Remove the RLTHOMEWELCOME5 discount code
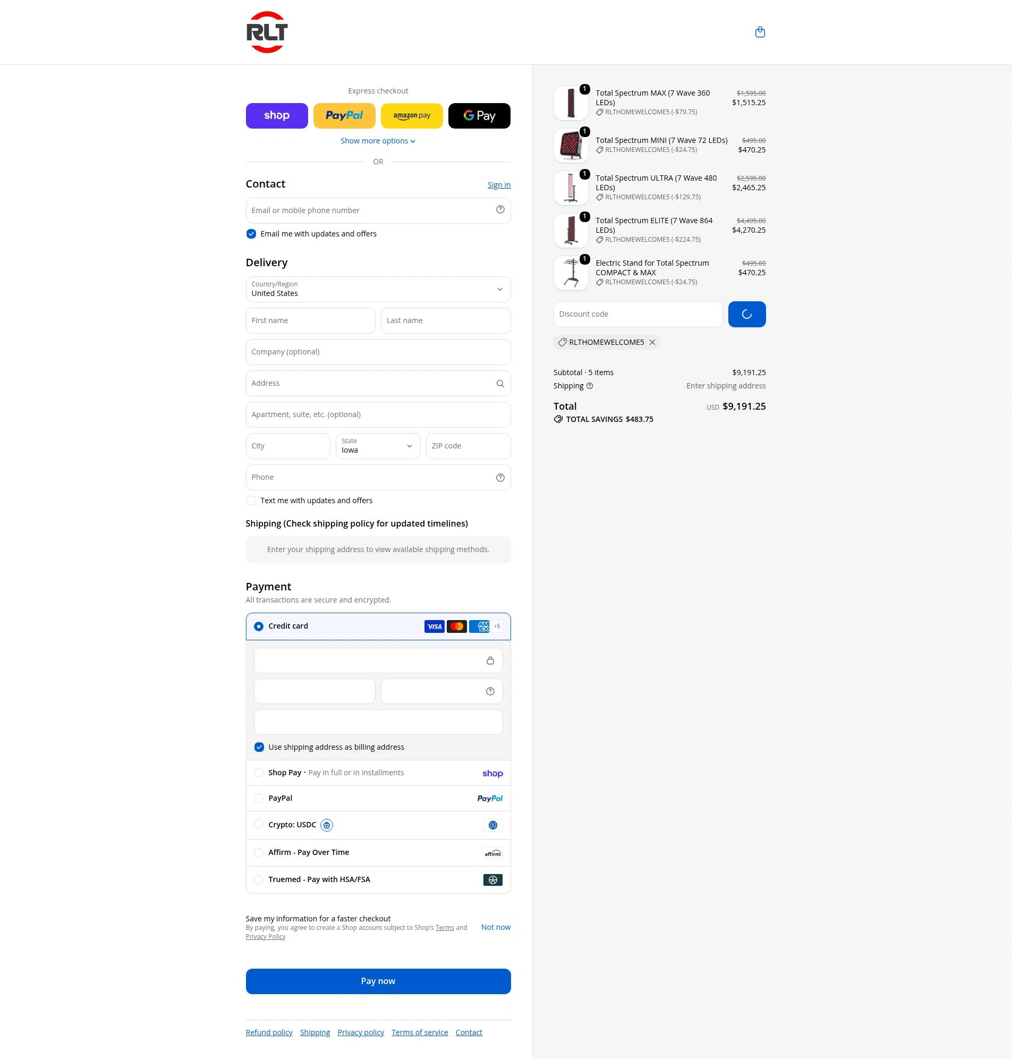The image size is (1020, 1059). 652,342
